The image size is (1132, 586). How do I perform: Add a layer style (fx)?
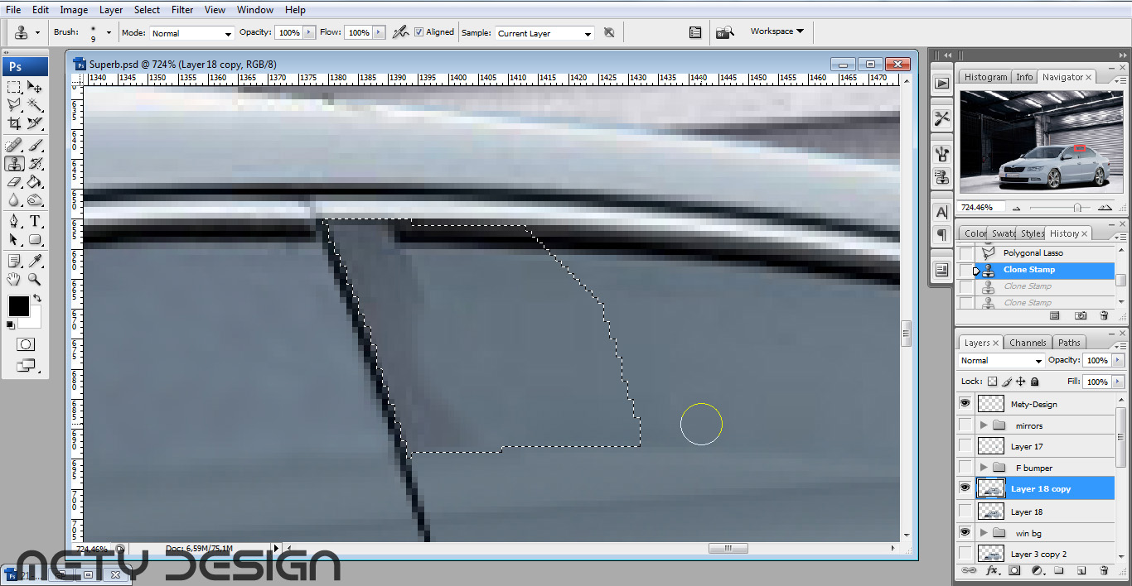(x=991, y=570)
